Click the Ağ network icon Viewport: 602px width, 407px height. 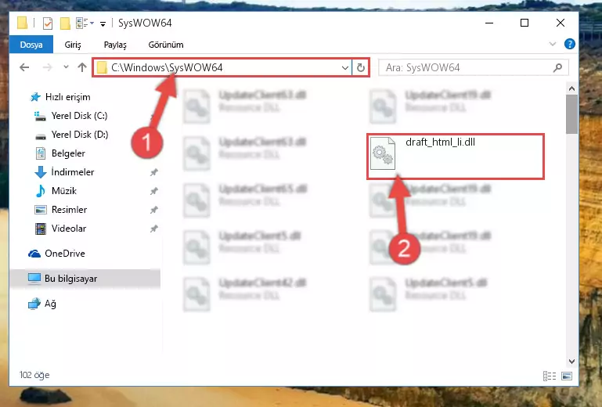click(x=34, y=304)
